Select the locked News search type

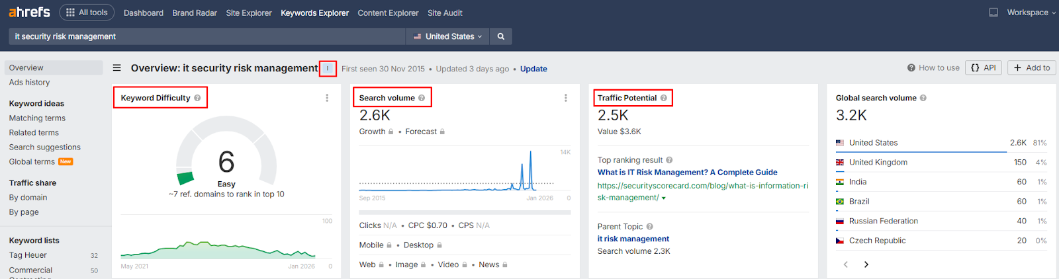coord(493,264)
